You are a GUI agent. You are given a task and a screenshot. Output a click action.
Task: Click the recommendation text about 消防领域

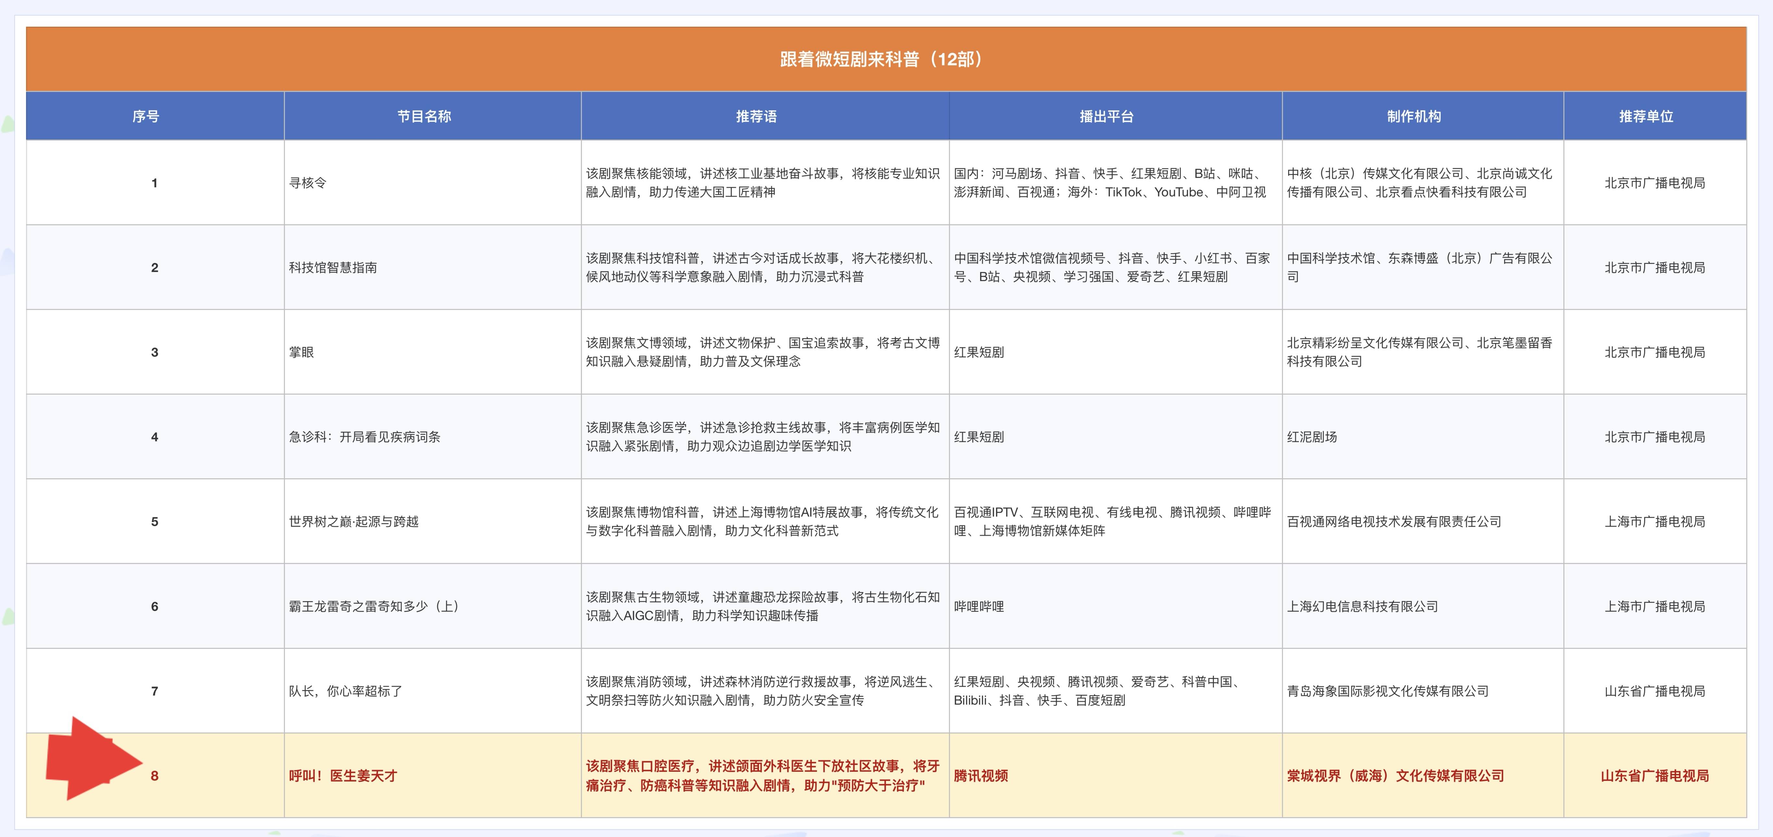pyautogui.click(x=763, y=691)
